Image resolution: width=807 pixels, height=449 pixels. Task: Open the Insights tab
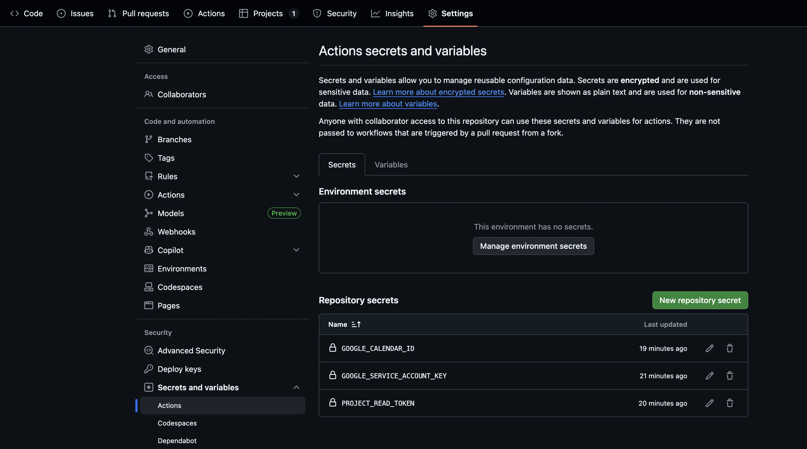(392, 13)
